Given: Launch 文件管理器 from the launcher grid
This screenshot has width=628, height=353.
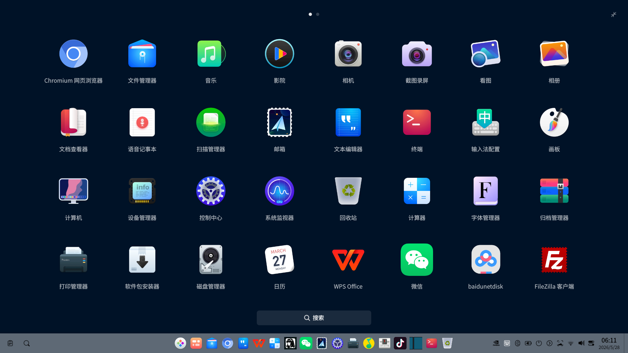Looking at the screenshot, I should tap(142, 54).
